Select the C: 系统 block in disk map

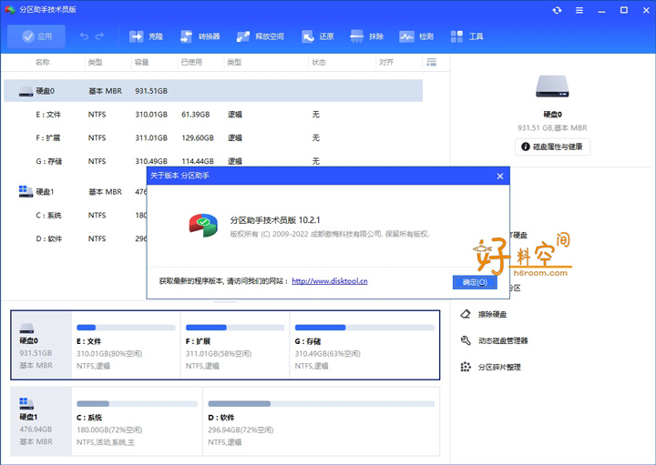pos(138,421)
